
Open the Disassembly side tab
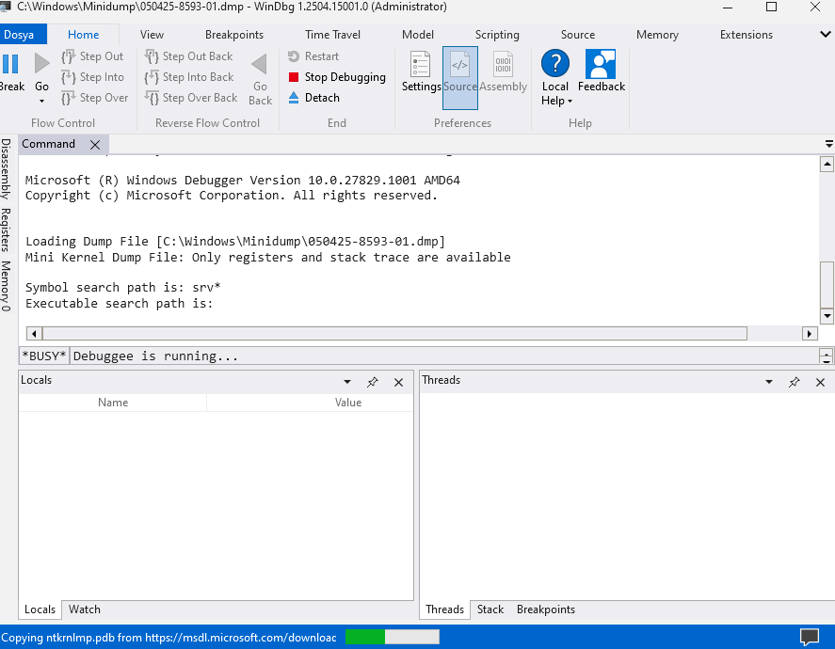click(x=6, y=168)
